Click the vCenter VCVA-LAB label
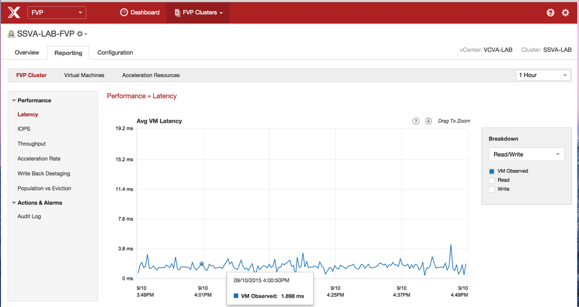 [x=486, y=50]
